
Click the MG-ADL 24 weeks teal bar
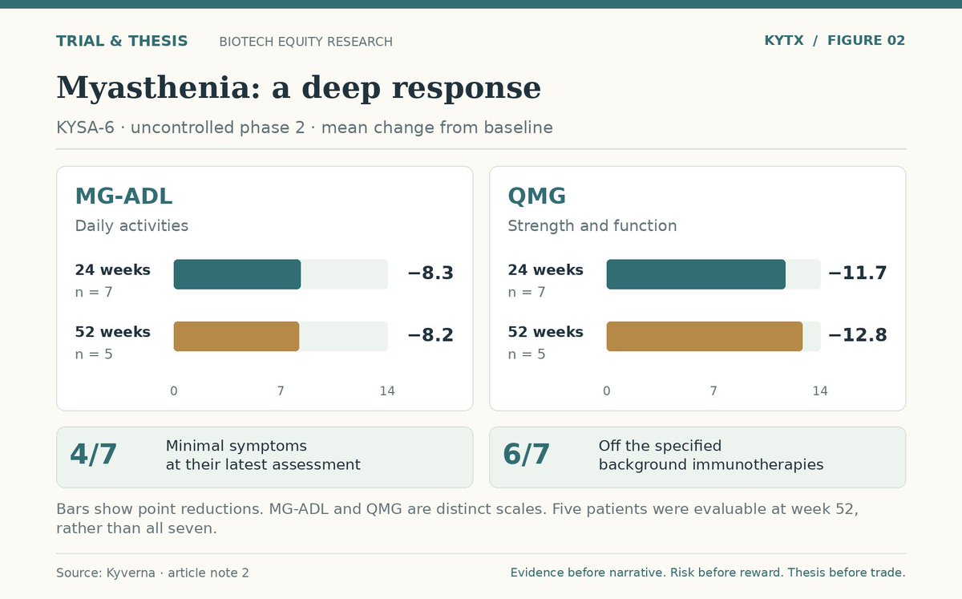point(237,274)
